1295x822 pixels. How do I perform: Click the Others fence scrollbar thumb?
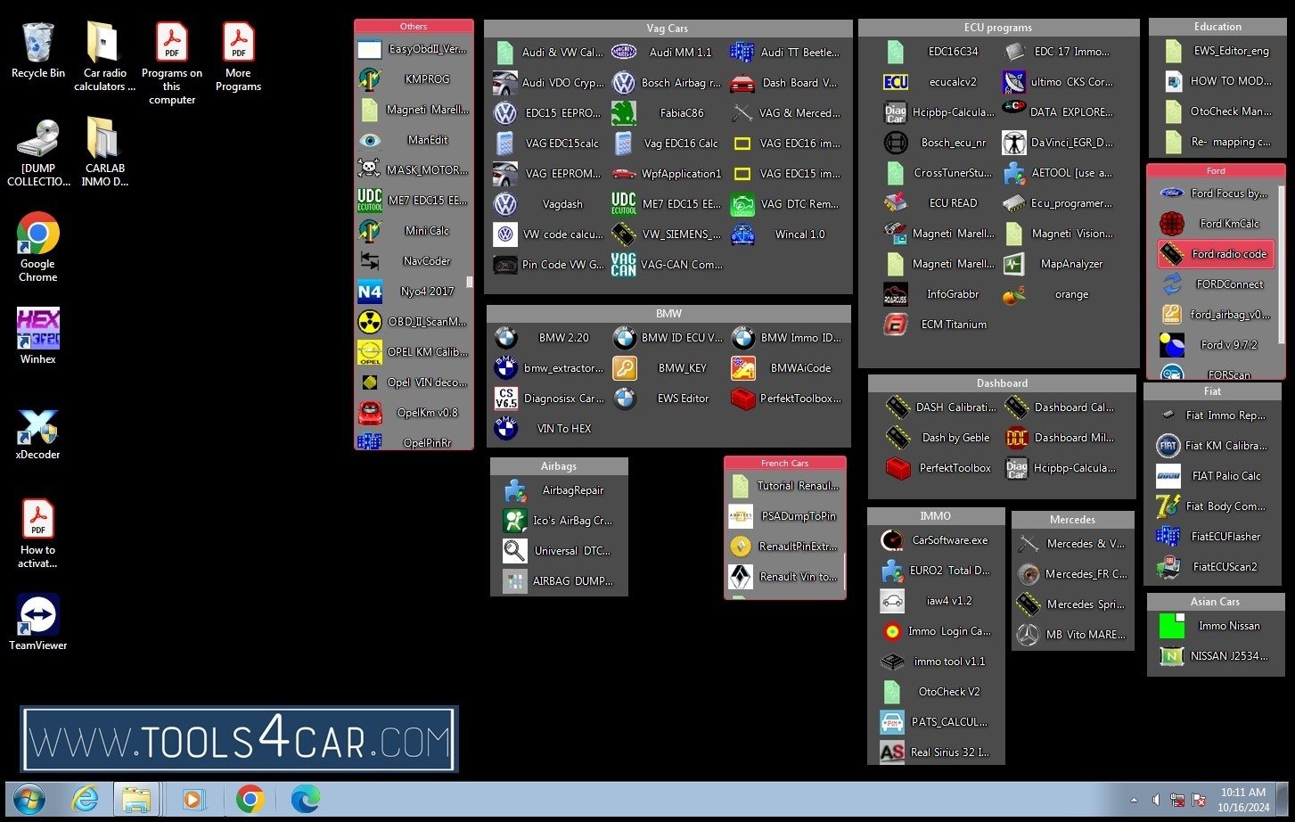(x=470, y=282)
